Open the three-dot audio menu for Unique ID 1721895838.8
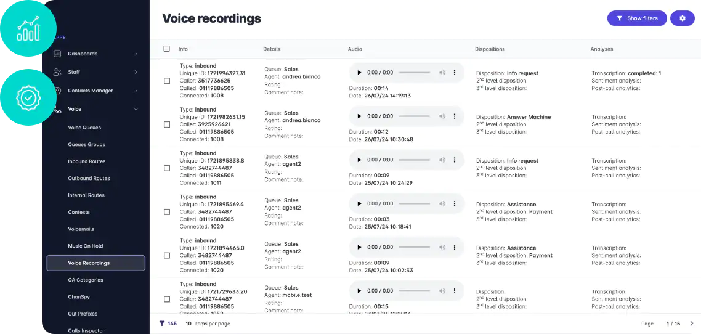 tap(455, 160)
